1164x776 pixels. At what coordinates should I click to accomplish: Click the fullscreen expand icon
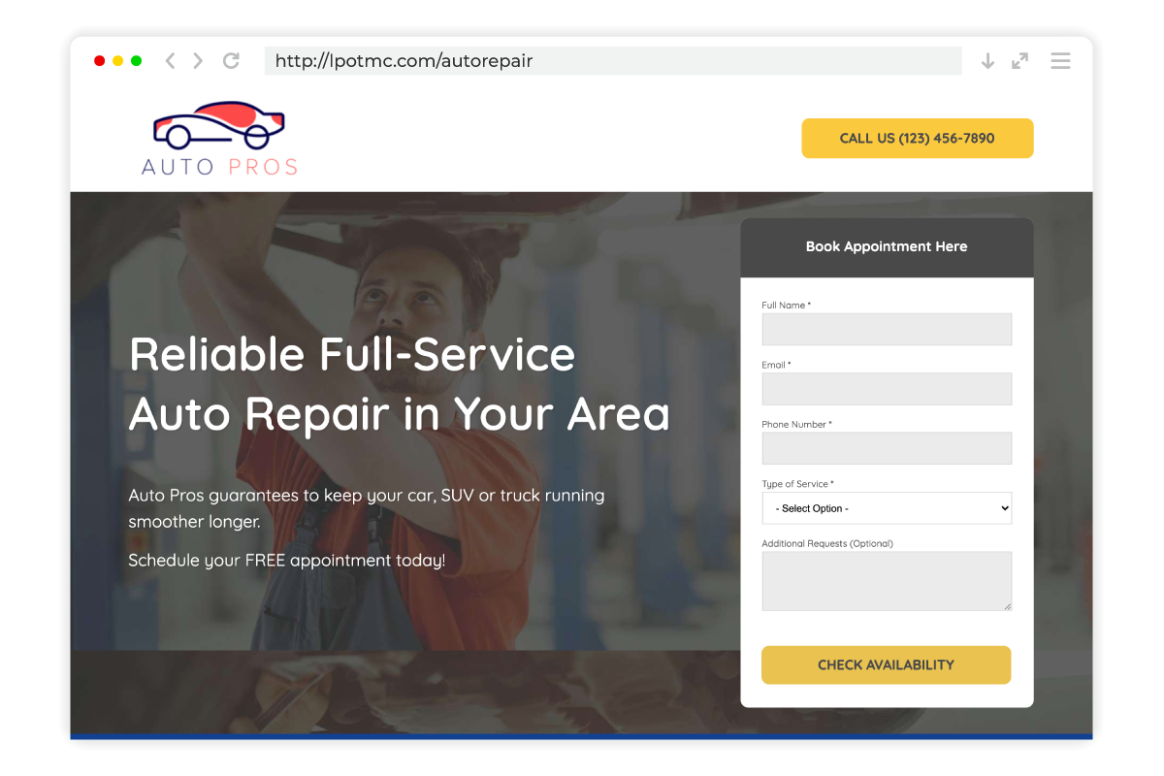[1019, 61]
